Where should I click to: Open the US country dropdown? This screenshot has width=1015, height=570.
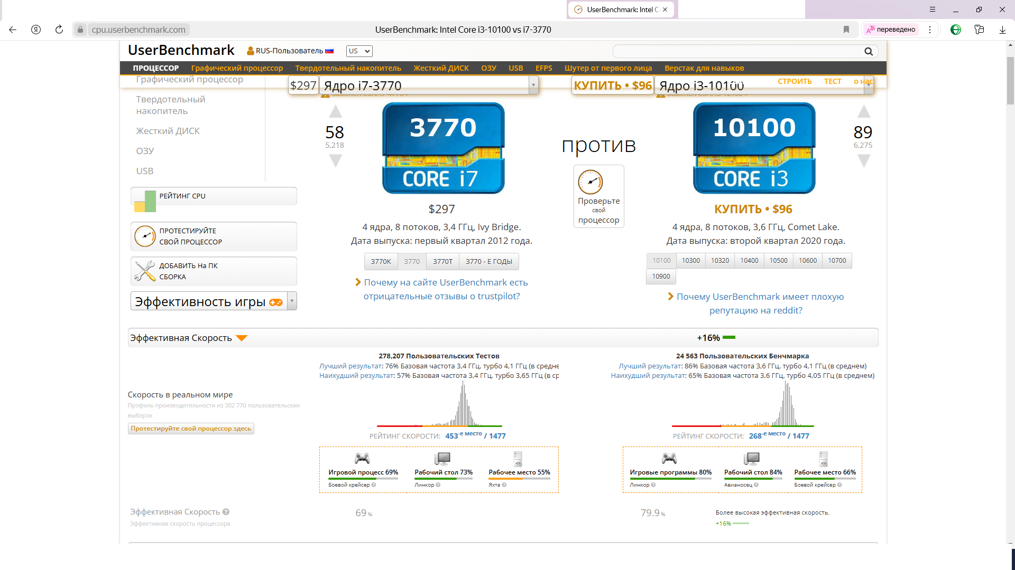[x=359, y=51]
